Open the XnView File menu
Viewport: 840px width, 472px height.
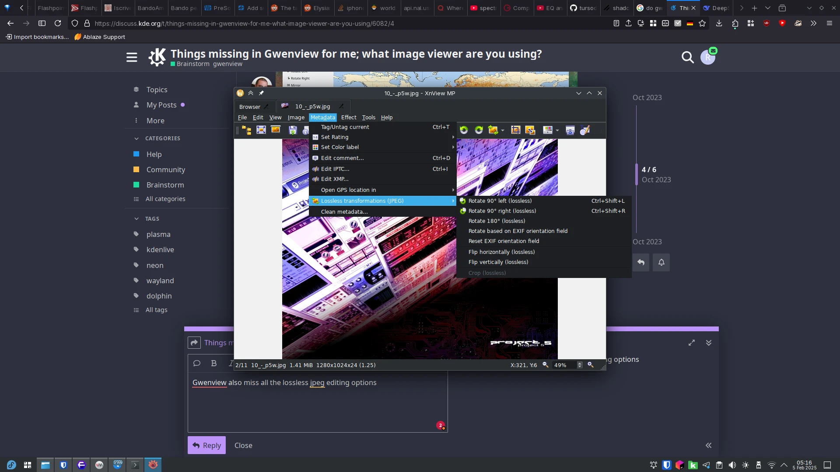242,117
